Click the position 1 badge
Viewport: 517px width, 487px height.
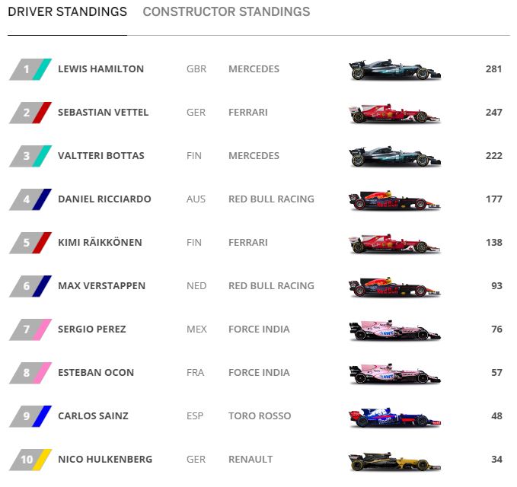tap(30, 69)
